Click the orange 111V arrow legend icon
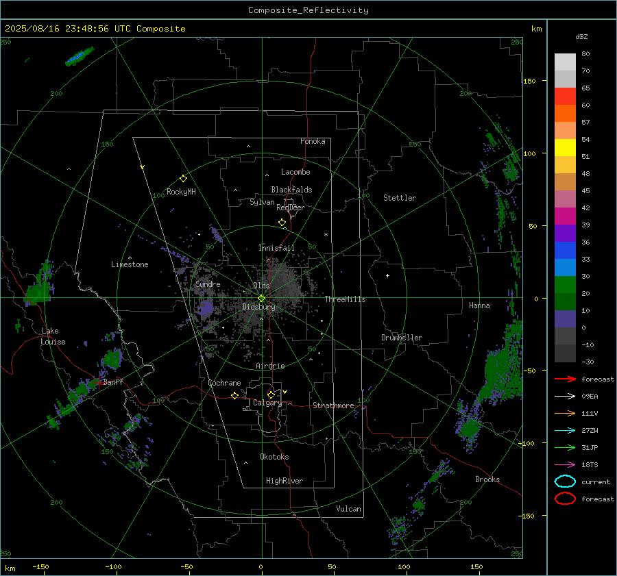This screenshot has height=576, width=617. pos(565,413)
